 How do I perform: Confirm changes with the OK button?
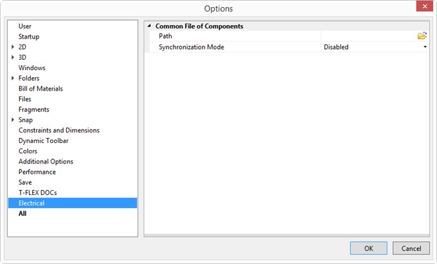click(x=368, y=248)
